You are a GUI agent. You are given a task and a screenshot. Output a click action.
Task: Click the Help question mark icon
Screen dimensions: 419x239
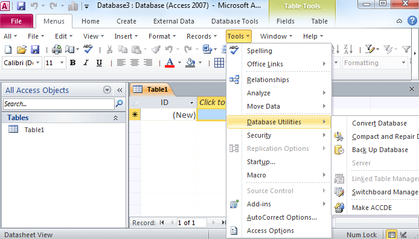412,21
